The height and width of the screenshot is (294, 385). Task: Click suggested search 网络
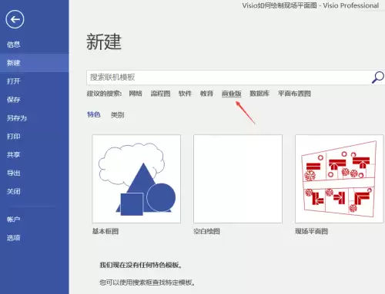[x=136, y=94]
